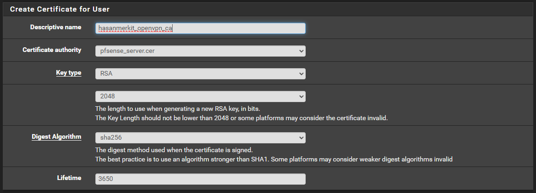Image resolution: width=536 pixels, height=193 pixels.
Task: Click the RSA key length help text
Action: (177, 109)
